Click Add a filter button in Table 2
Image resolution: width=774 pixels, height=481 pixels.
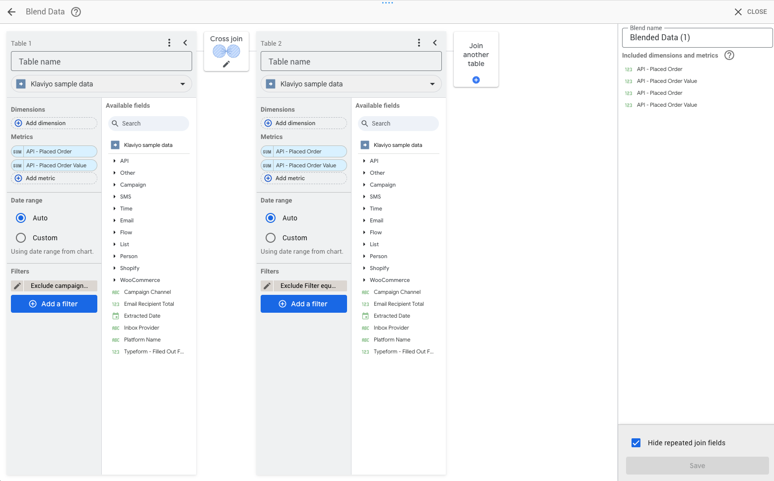pos(303,304)
